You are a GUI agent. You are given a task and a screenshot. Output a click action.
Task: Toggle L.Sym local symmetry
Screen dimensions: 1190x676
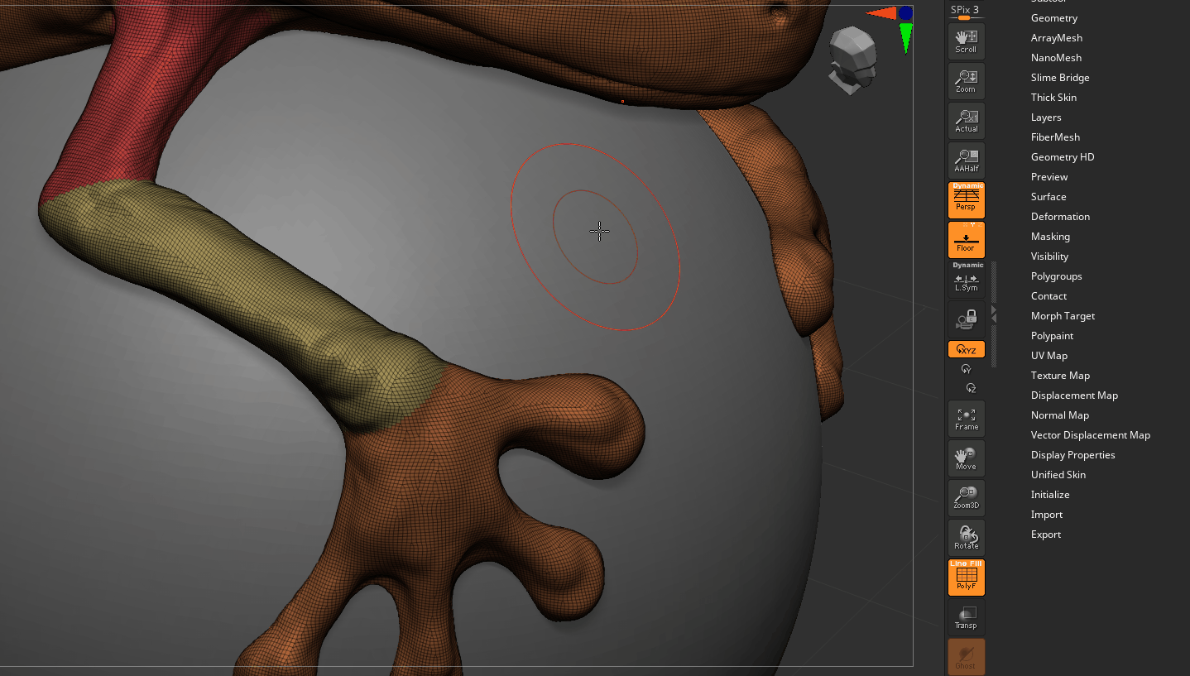click(x=966, y=279)
